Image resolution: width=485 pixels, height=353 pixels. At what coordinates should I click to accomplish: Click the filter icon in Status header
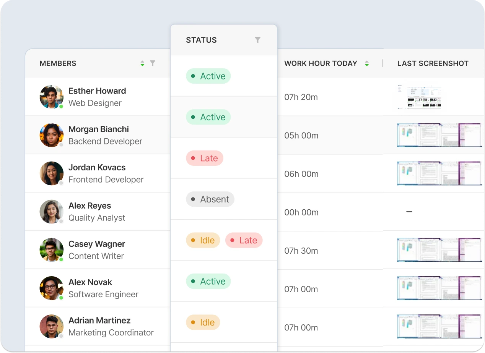[x=257, y=40]
